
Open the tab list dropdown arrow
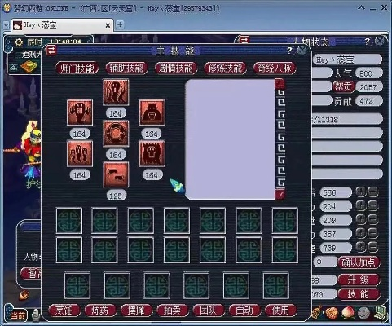6,25
